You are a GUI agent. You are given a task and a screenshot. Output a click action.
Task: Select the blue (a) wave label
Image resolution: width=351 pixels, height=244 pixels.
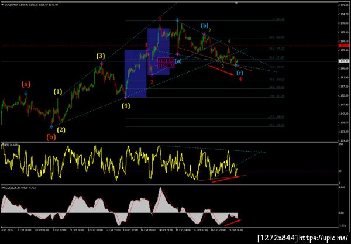point(178,61)
